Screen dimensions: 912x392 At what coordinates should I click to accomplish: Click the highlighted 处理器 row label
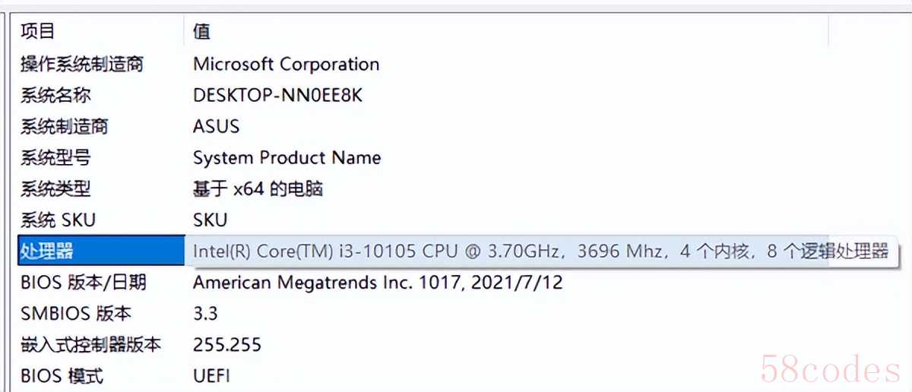tap(47, 251)
